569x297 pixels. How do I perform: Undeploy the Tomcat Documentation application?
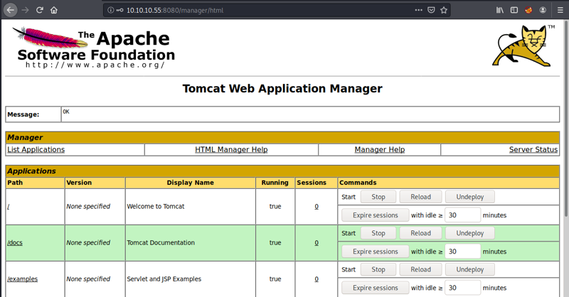pos(470,233)
